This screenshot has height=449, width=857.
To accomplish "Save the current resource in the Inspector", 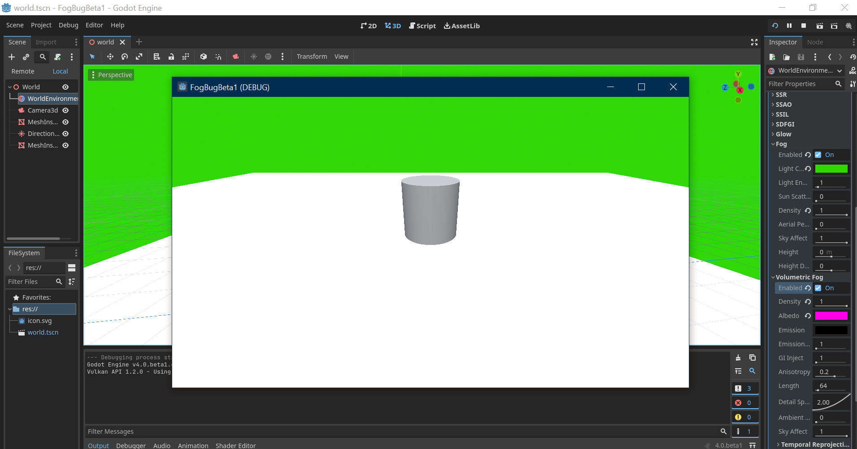I will [x=801, y=57].
